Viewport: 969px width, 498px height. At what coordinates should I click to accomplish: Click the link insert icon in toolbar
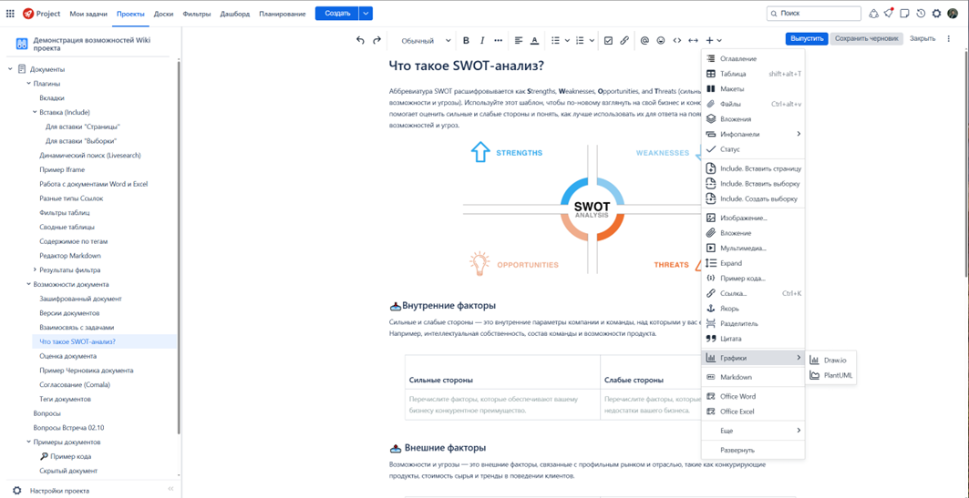pos(624,40)
